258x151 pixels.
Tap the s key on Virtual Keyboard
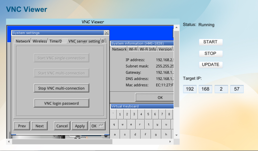coord(125,135)
